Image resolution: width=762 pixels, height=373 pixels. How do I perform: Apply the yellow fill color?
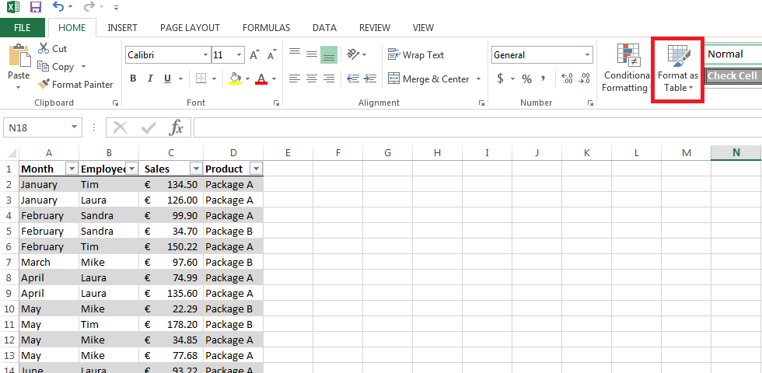click(235, 78)
